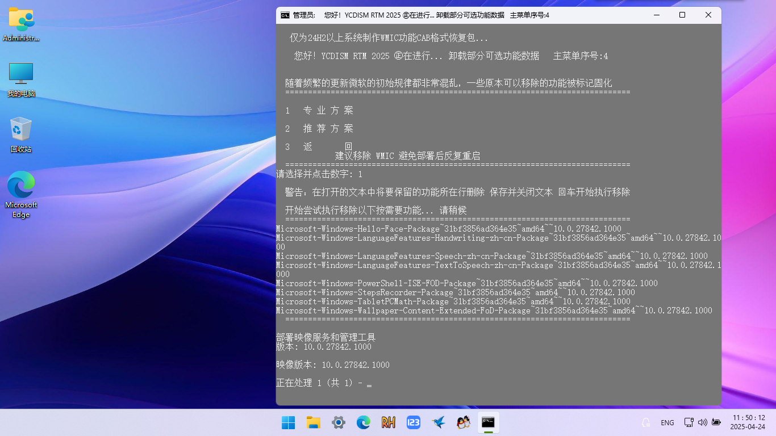This screenshot has width=776, height=436.
Task: Switch the ENG input language indicator
Action: click(667, 423)
